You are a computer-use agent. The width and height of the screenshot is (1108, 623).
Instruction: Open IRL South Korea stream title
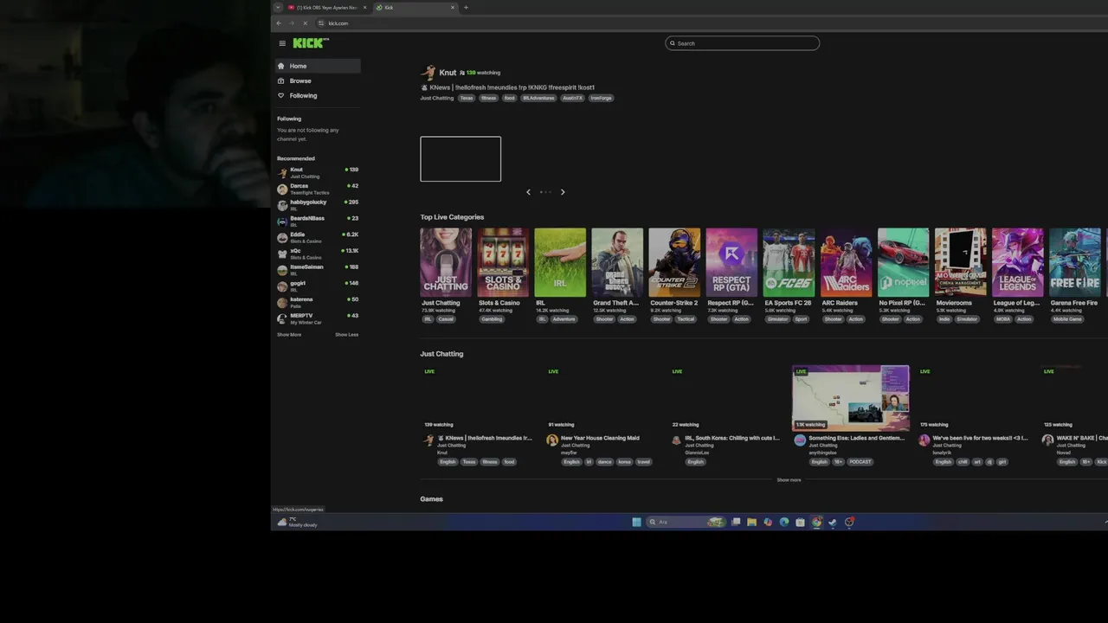732,438
